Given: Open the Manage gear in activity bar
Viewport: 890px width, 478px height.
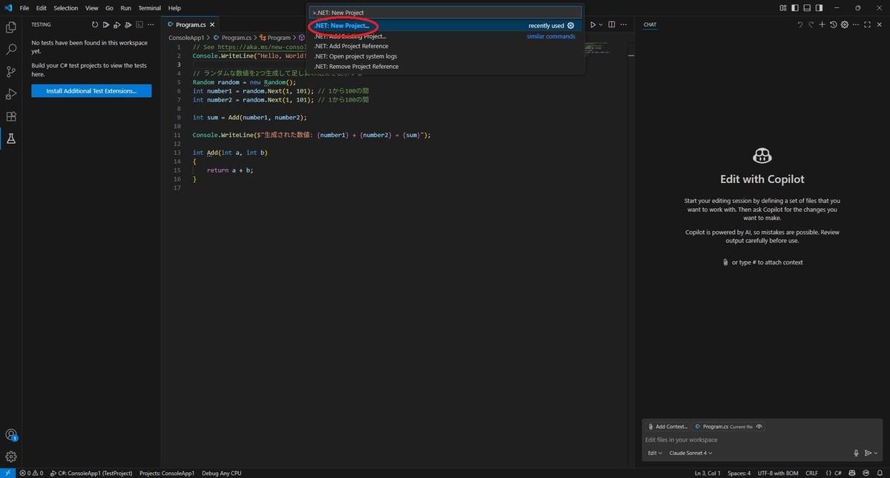Looking at the screenshot, I should pyautogui.click(x=11, y=457).
